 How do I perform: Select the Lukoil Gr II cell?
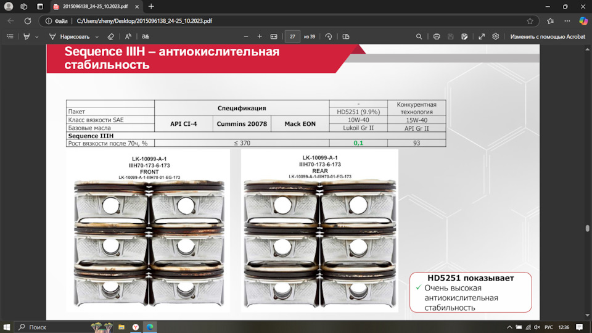point(358,128)
